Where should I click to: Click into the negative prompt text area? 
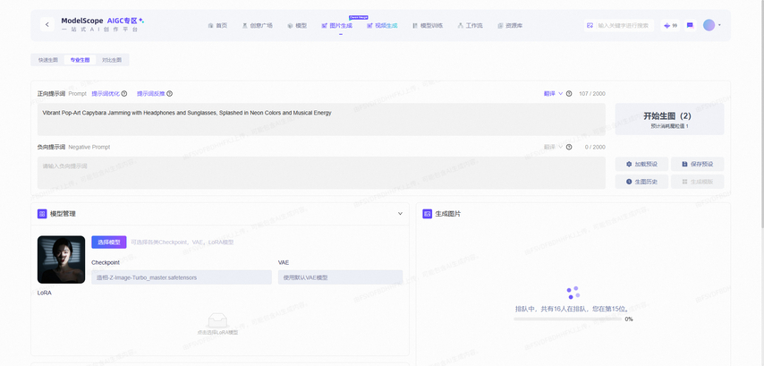[x=321, y=173]
